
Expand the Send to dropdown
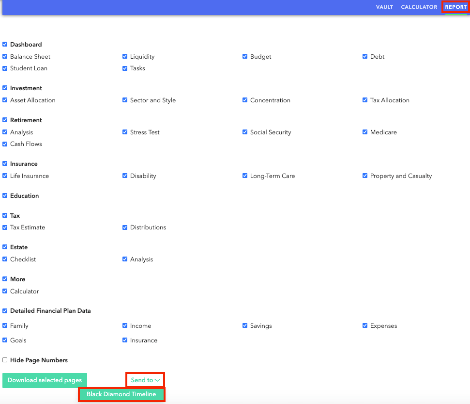coord(145,380)
